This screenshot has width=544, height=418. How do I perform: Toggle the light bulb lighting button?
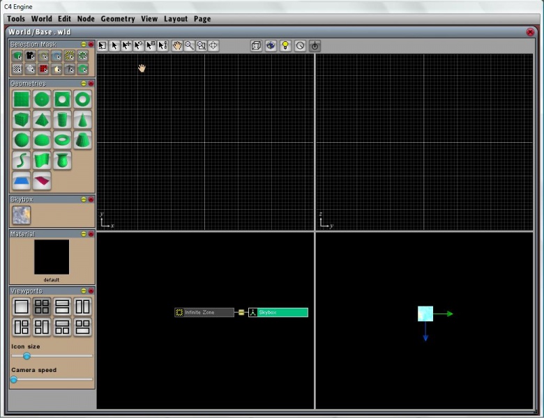click(285, 46)
